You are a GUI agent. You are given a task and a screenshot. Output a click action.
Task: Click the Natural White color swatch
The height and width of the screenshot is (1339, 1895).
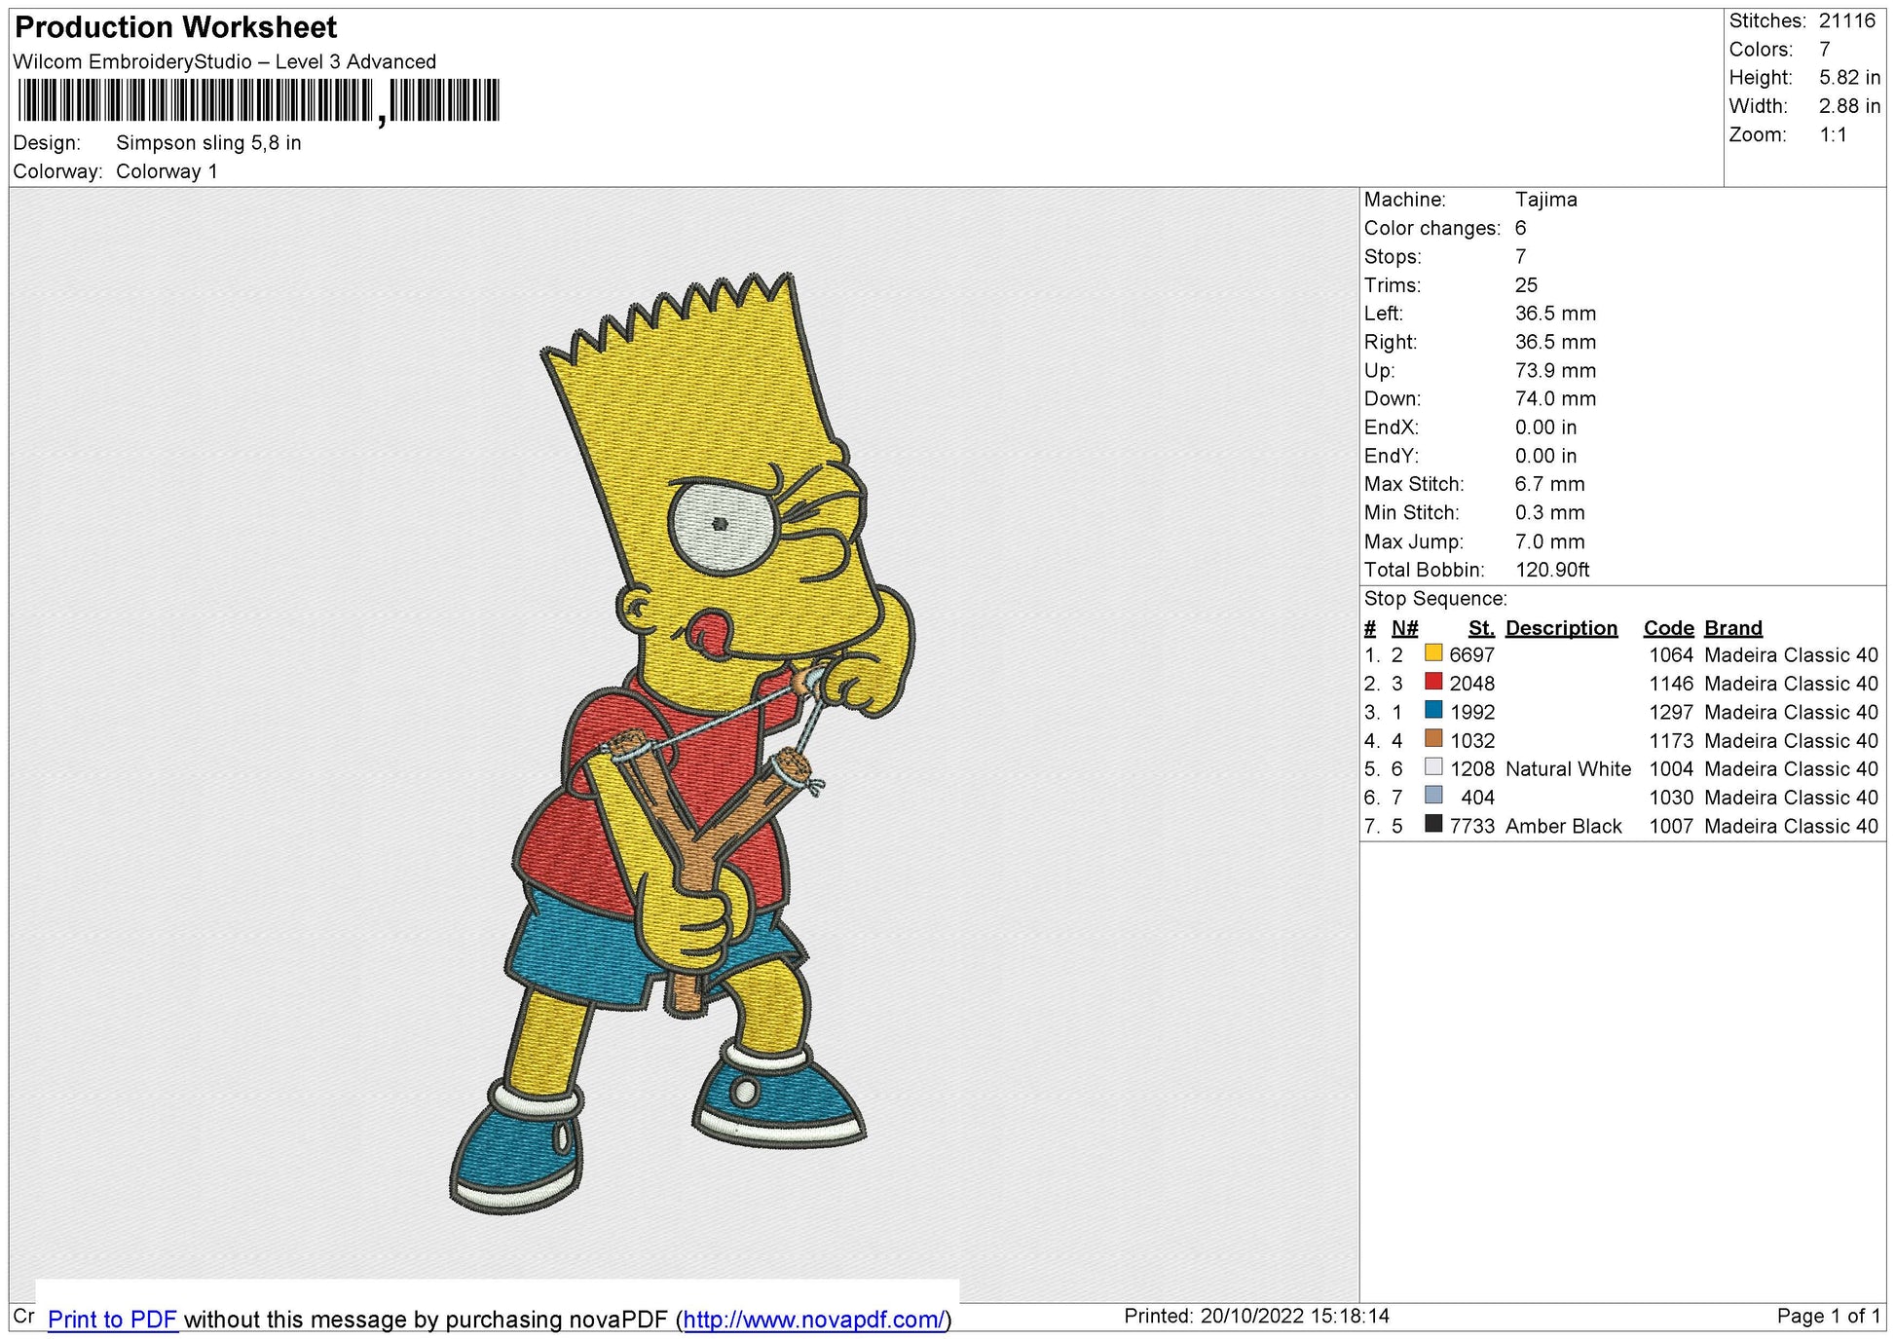1433,767
